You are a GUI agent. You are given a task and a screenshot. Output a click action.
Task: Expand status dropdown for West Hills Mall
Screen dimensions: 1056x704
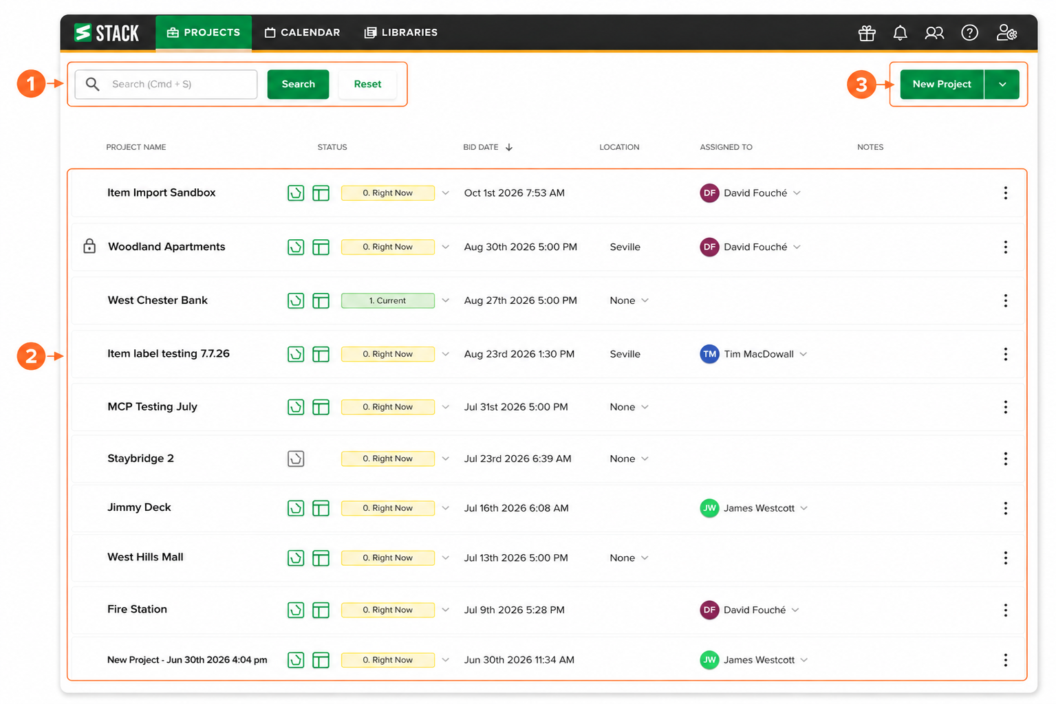pos(445,558)
